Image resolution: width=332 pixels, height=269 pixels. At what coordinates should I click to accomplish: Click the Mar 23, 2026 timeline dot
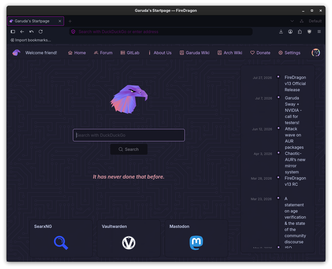(278, 198)
